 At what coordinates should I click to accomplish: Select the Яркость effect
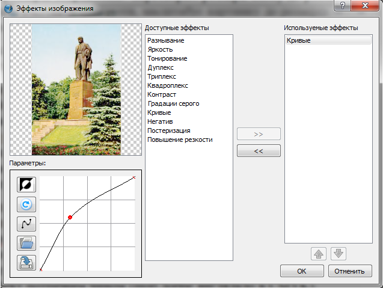click(160, 49)
